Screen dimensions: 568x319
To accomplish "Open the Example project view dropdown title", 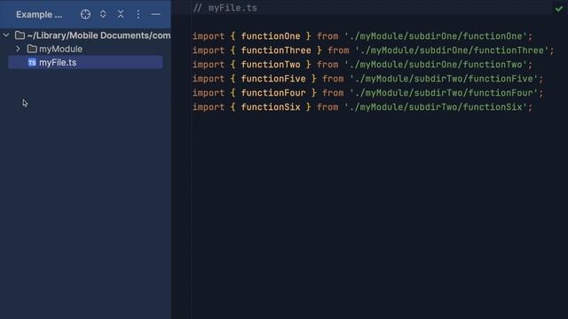I will click(x=39, y=14).
